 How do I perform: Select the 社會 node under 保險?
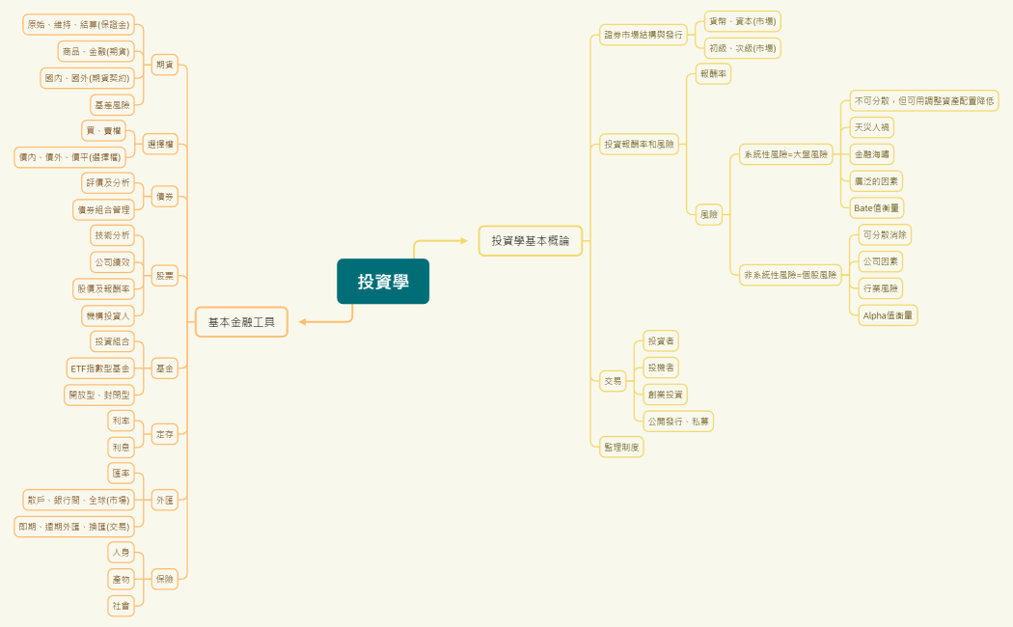(121, 606)
